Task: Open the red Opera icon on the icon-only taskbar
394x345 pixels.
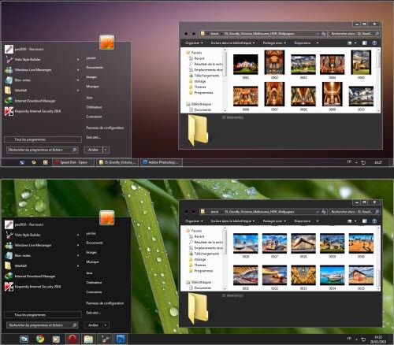Action: pyautogui.click(x=72, y=339)
